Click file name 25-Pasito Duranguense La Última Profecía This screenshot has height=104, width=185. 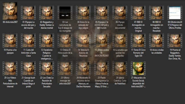101,82
